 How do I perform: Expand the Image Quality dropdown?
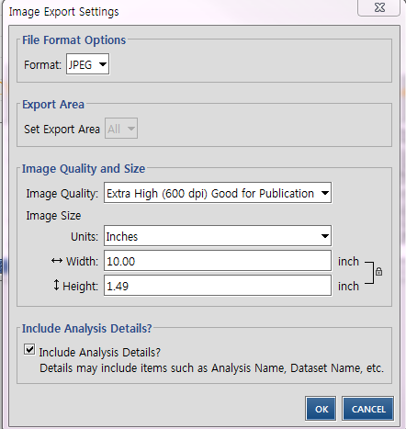point(218,193)
